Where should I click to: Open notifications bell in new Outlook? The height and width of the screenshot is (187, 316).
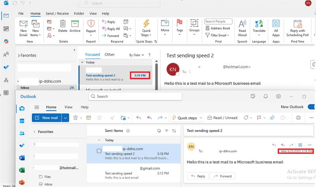tap(265, 96)
